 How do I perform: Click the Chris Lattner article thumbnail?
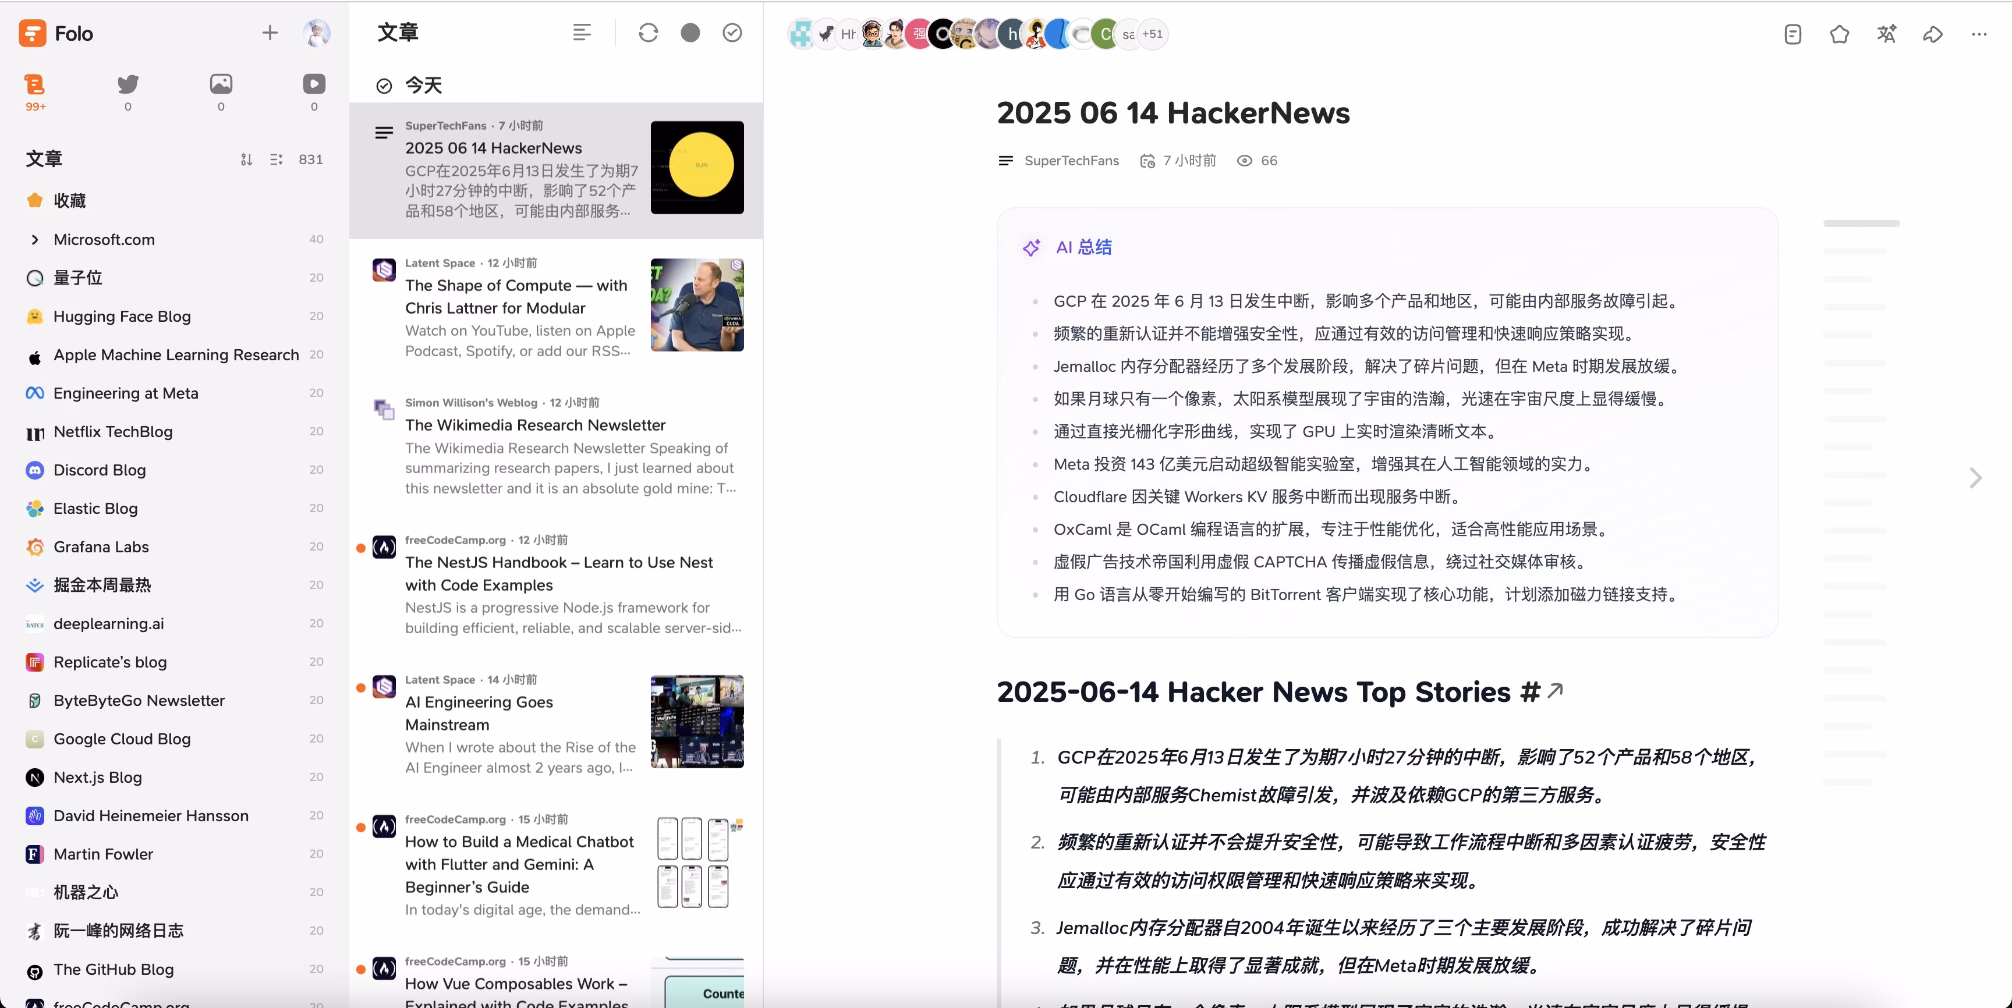point(697,304)
